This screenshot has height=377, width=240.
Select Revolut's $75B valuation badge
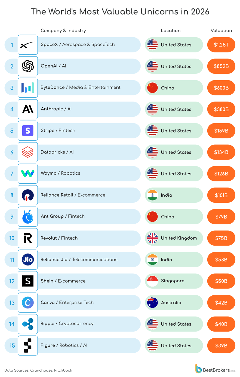[x=221, y=238]
